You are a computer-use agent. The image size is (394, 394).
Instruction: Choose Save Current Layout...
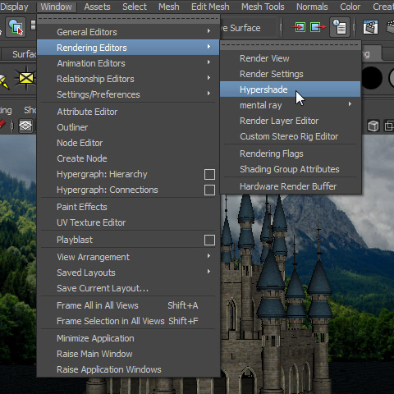tap(128, 288)
